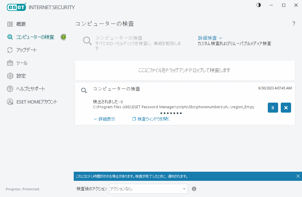Dismiss the blue notification banner
The height and width of the screenshot is (197, 302).
tap(298, 176)
